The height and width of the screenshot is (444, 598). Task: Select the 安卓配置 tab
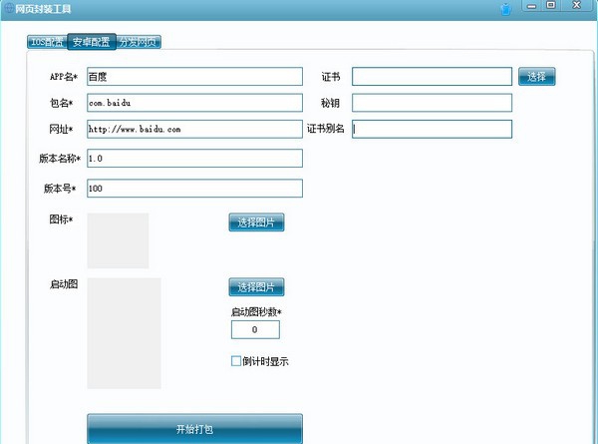92,42
